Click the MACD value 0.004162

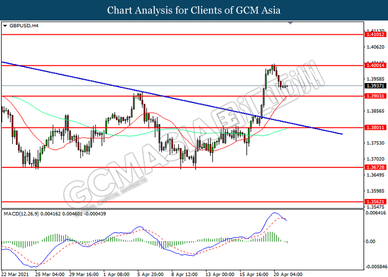click(x=51, y=214)
